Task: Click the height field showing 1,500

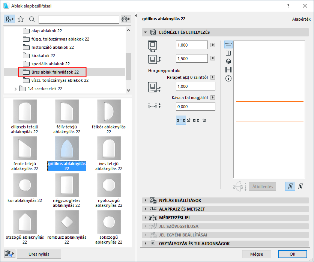Action: pyautogui.click(x=192, y=59)
